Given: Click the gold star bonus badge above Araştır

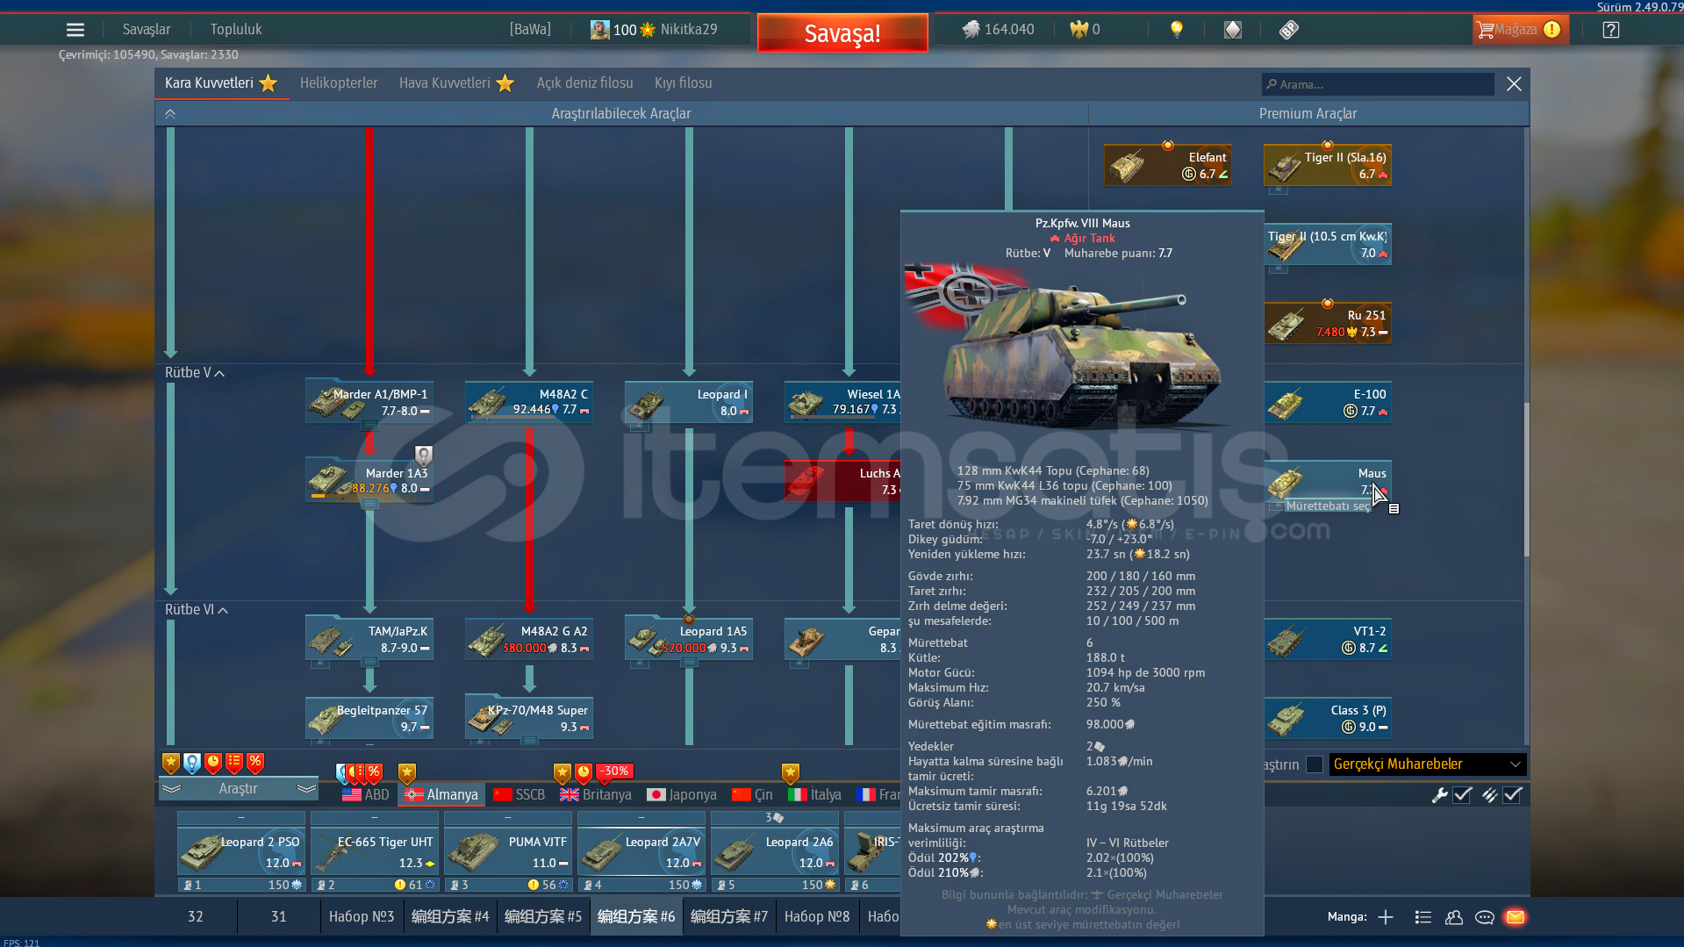Looking at the screenshot, I should coord(171,763).
